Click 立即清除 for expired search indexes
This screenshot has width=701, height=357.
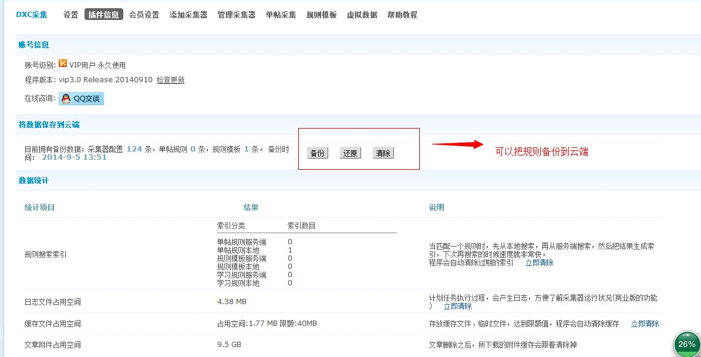pyautogui.click(x=539, y=262)
